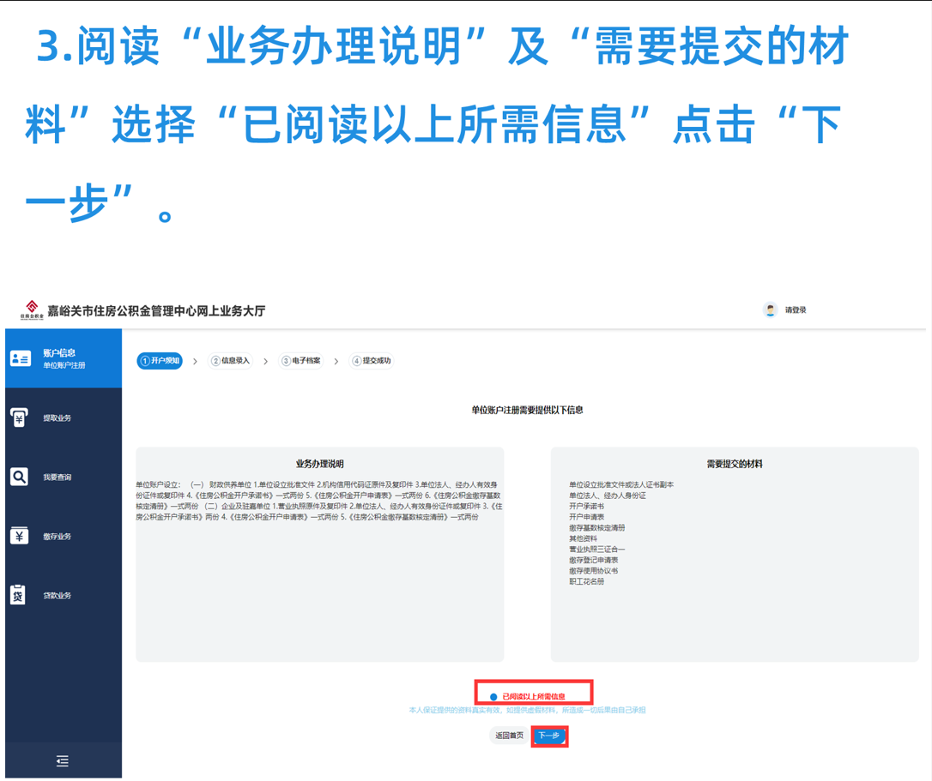Open 提取业务 in the sidebar menu
Screen dimensions: 932x781
pyautogui.click(x=57, y=418)
